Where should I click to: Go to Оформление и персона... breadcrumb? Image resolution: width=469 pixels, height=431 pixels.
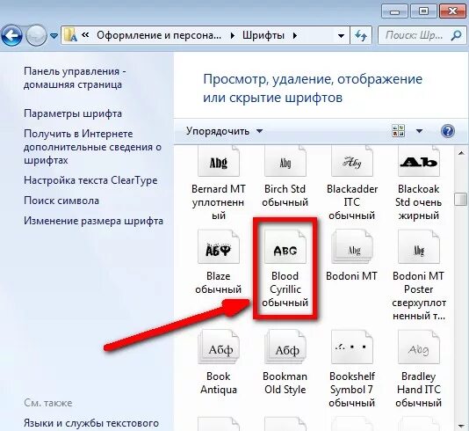(x=159, y=35)
